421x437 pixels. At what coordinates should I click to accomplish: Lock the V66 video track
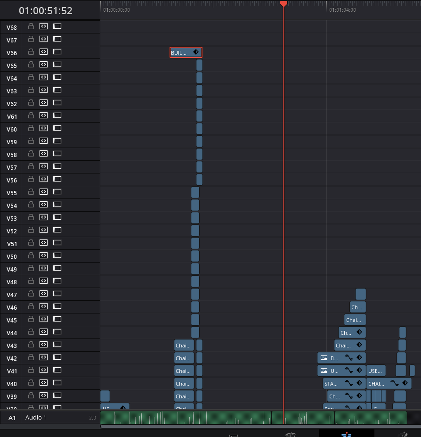[31, 51]
